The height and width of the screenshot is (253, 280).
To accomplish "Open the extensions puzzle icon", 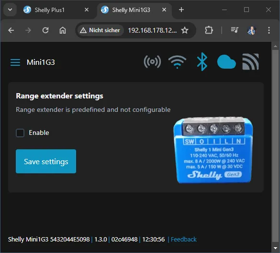I will pyautogui.click(x=209, y=30).
